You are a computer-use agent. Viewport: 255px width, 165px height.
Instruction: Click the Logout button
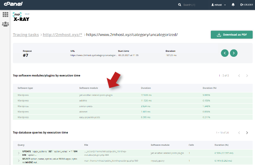[246, 5]
